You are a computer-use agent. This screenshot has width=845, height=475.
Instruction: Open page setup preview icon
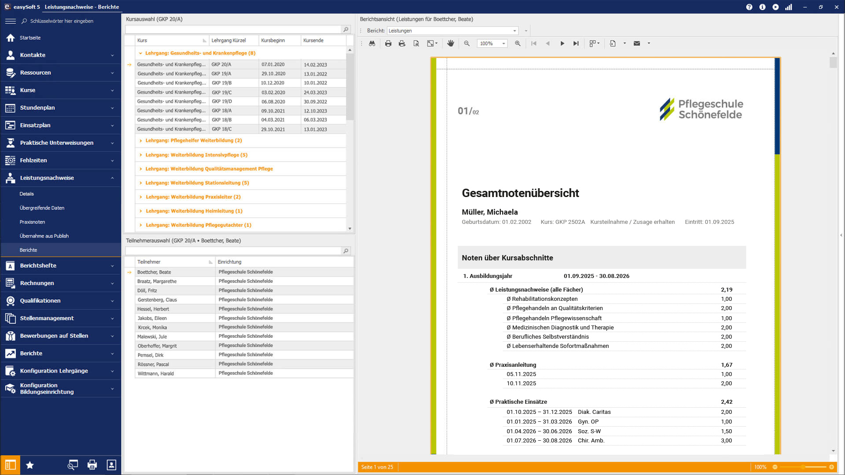(416, 44)
